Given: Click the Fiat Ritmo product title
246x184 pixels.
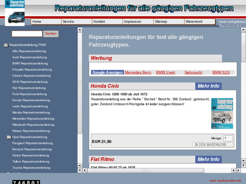Looking at the screenshot, I should [x=102, y=159].
